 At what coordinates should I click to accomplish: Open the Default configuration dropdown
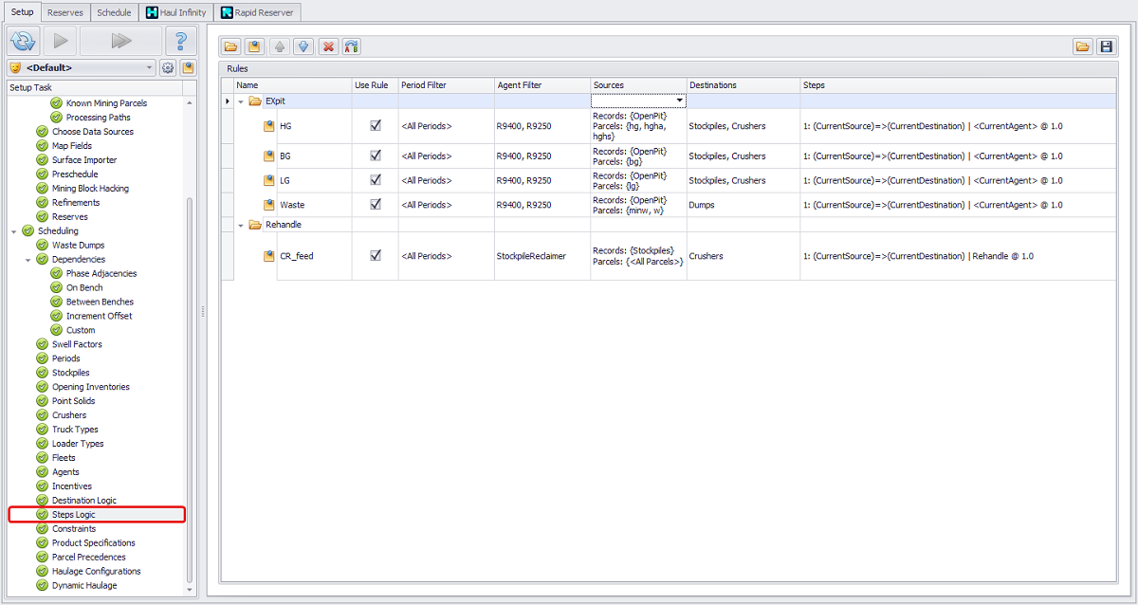point(151,68)
